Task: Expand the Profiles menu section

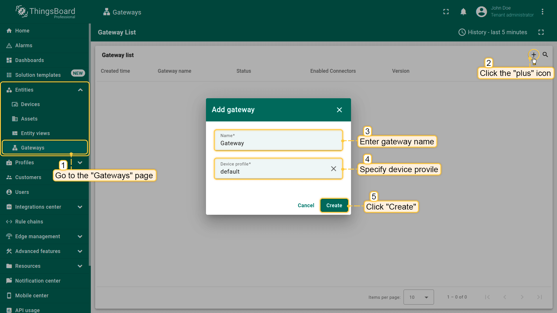Action: pyautogui.click(x=80, y=163)
